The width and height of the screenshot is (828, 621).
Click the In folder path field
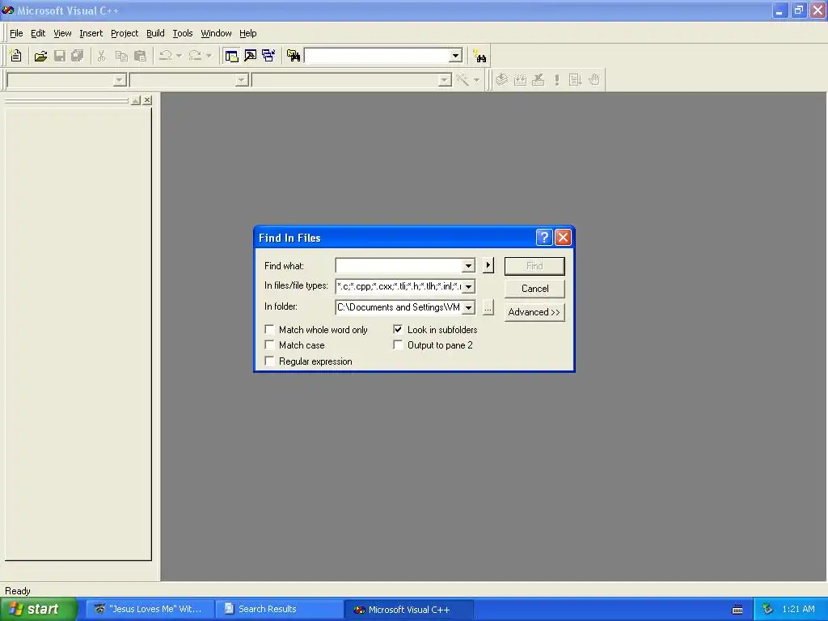(x=399, y=307)
